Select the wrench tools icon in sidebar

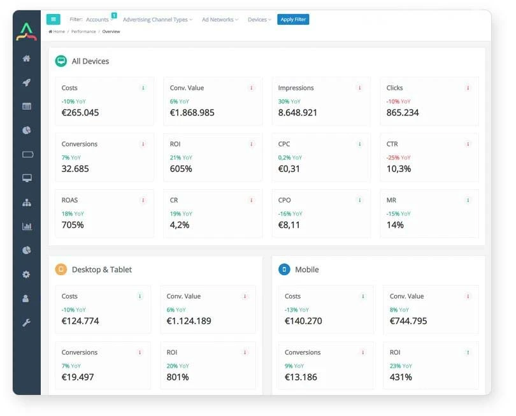(x=27, y=322)
